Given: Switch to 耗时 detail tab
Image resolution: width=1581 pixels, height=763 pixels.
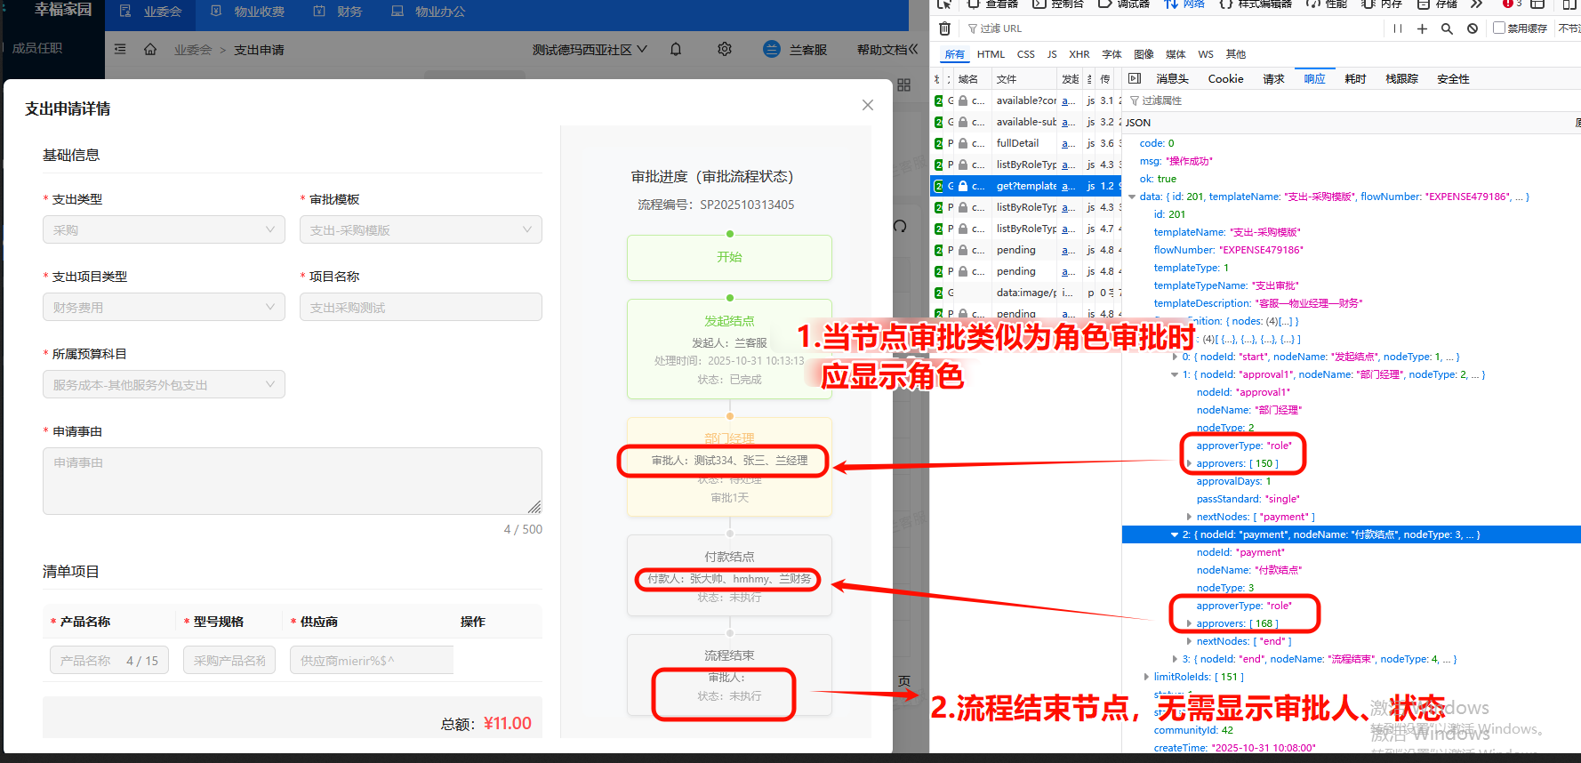Looking at the screenshot, I should [1355, 78].
